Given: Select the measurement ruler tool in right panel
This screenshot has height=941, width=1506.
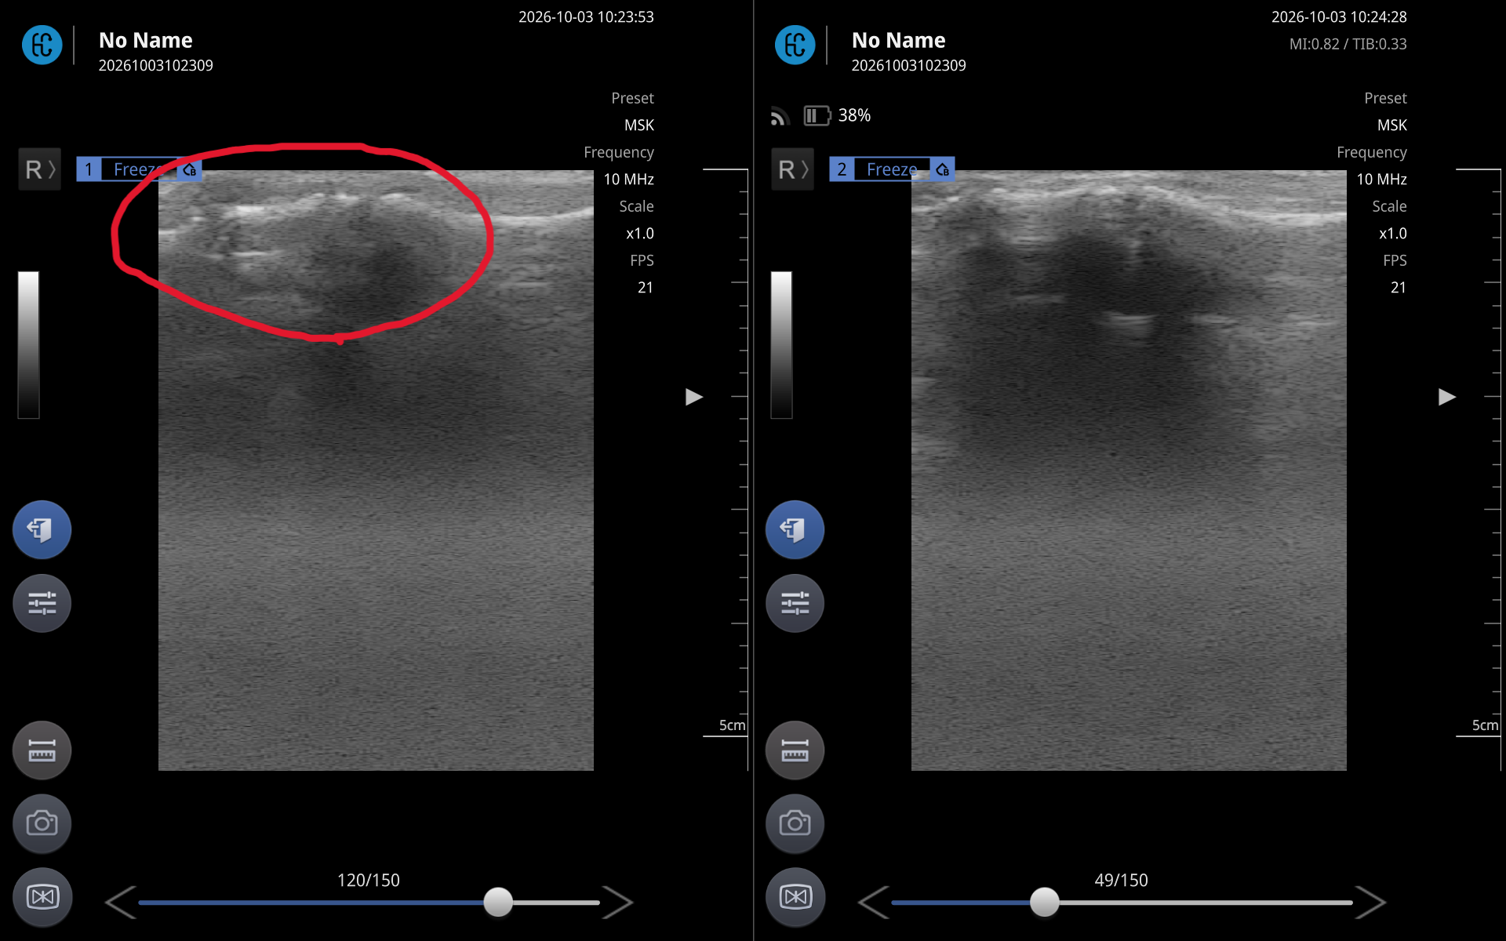Looking at the screenshot, I should (795, 750).
